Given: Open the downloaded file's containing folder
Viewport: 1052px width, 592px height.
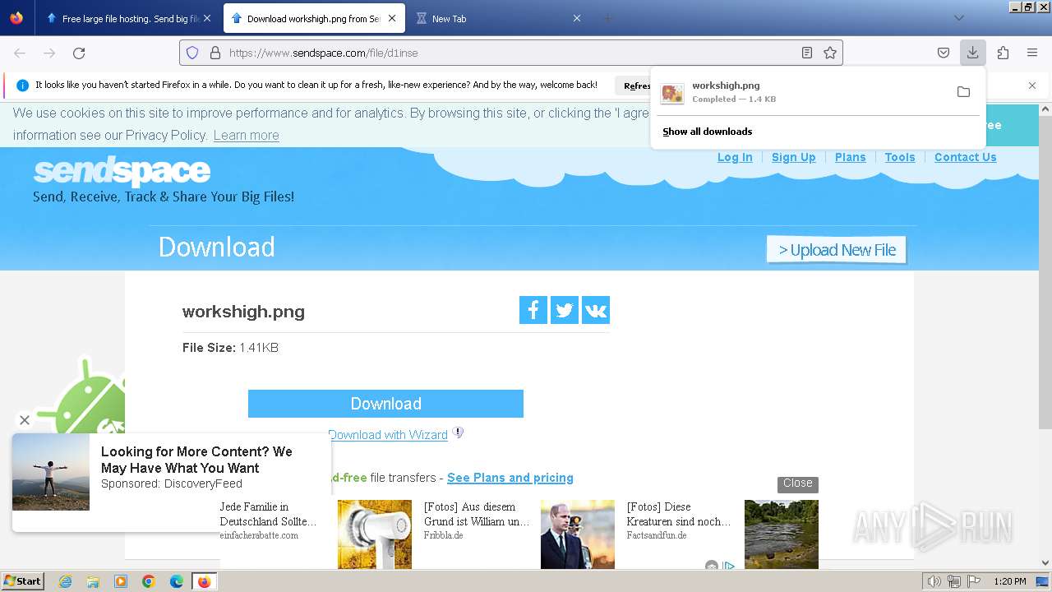Looking at the screenshot, I should [963, 91].
